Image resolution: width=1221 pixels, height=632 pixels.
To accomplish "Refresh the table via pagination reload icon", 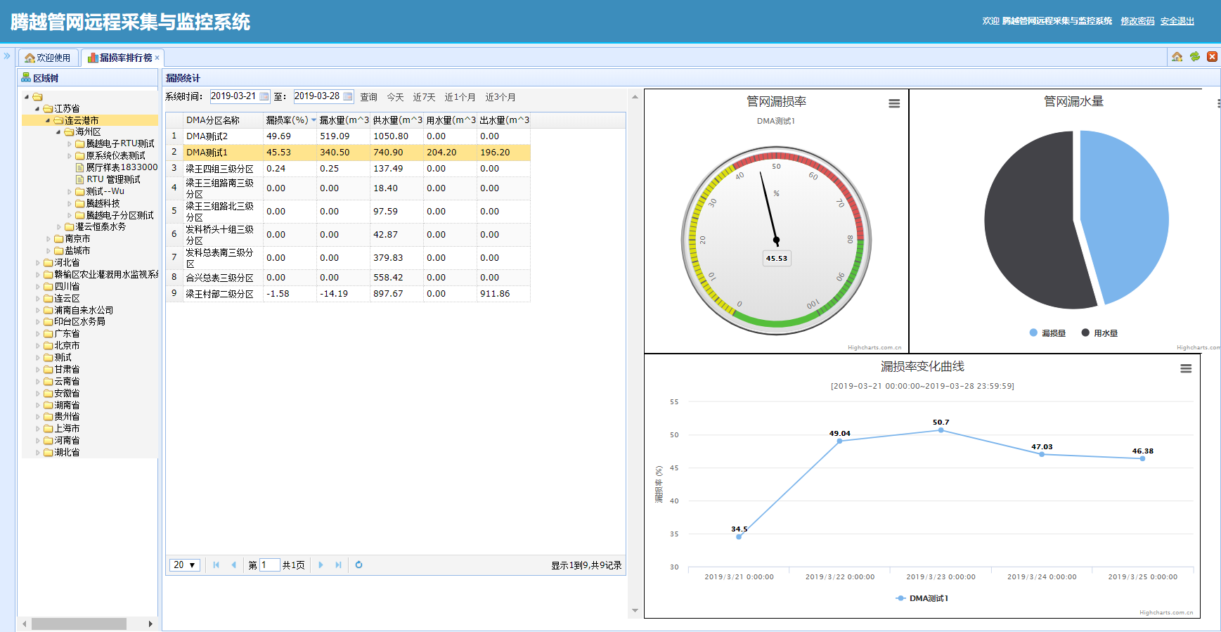I will coord(358,565).
